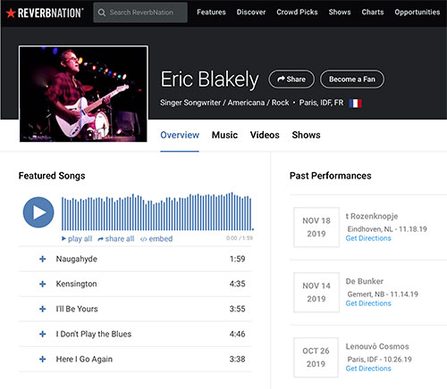Viewport: 447px width, 389px height.
Task: Click the Eric Blakely artist name
Action: [209, 79]
